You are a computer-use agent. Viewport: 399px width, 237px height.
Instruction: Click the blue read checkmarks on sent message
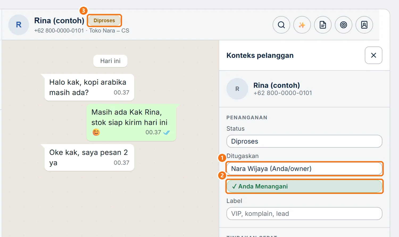point(167,132)
